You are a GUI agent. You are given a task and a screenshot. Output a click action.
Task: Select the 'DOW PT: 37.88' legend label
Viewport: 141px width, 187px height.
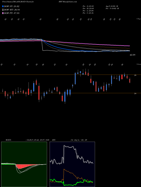(x=12, y=13)
